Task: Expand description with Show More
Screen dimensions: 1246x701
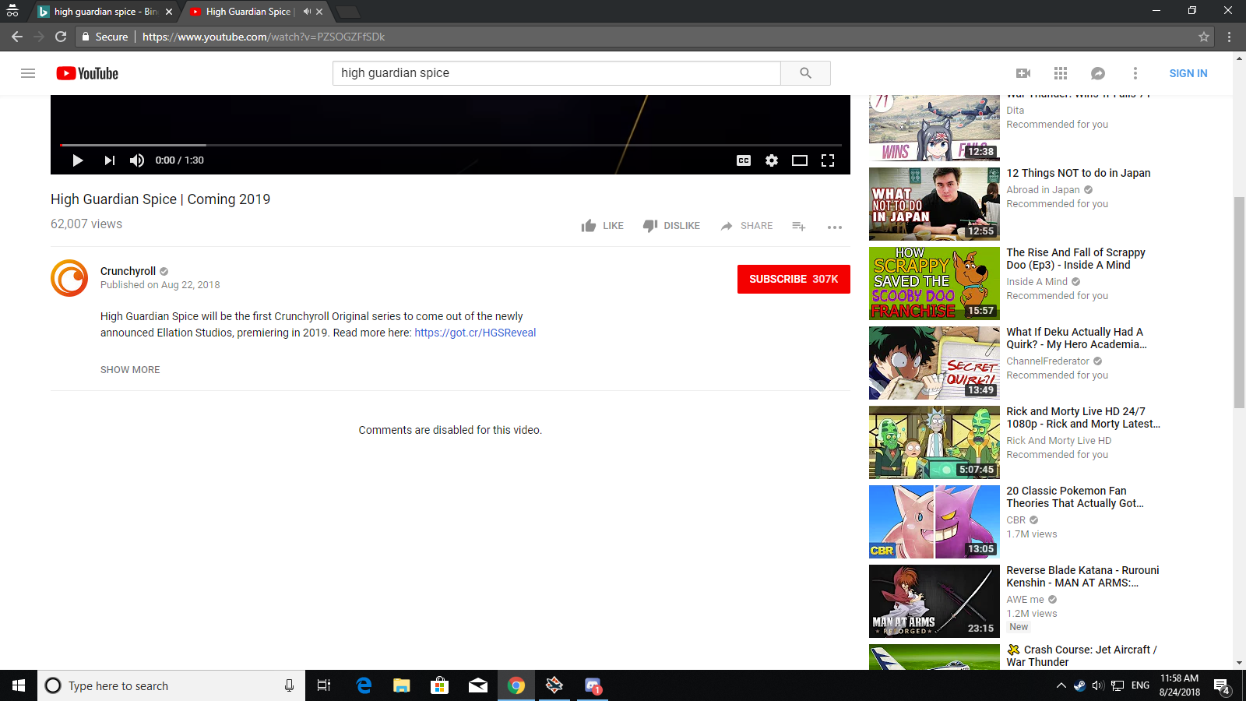Action: tap(130, 370)
